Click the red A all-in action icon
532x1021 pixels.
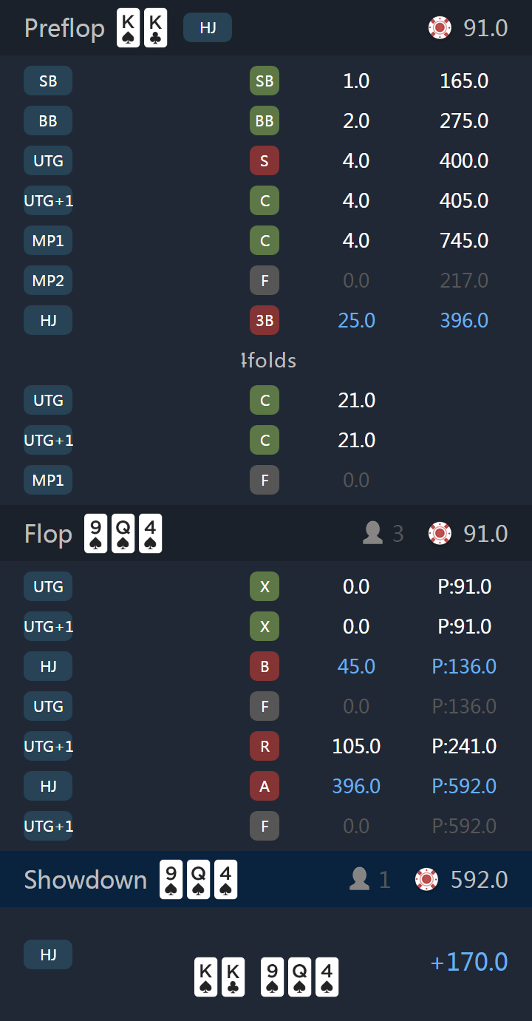(x=265, y=786)
